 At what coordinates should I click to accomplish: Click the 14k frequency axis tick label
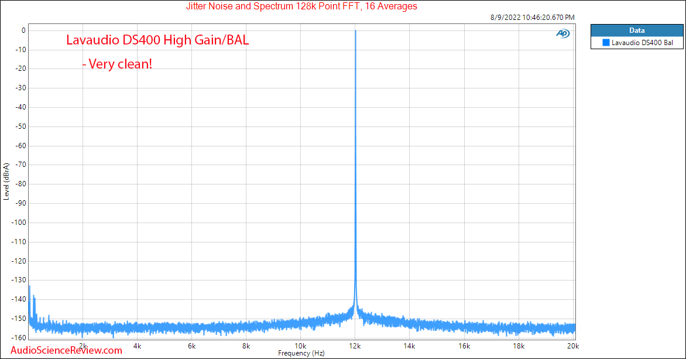click(x=409, y=346)
